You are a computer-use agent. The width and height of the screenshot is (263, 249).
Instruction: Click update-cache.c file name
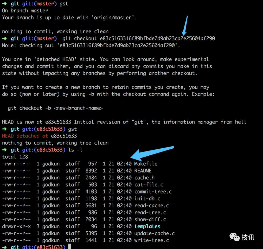[155, 233]
